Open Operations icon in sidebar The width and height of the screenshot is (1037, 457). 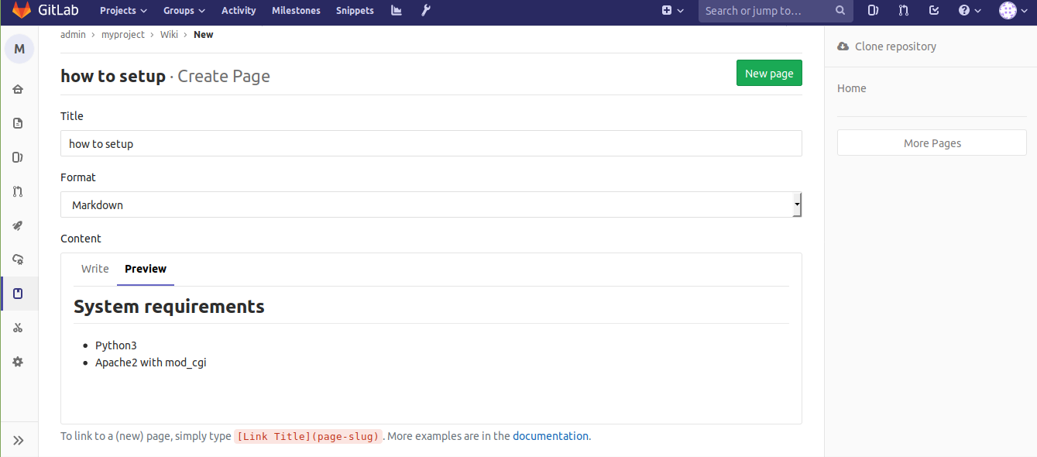[x=19, y=259]
